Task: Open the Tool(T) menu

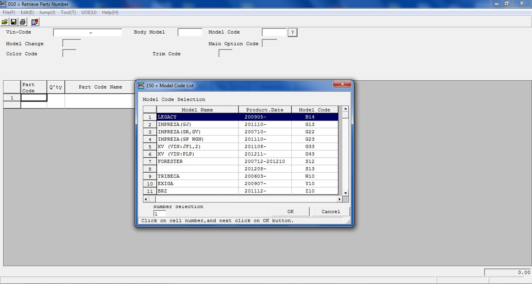Action: tap(68, 12)
